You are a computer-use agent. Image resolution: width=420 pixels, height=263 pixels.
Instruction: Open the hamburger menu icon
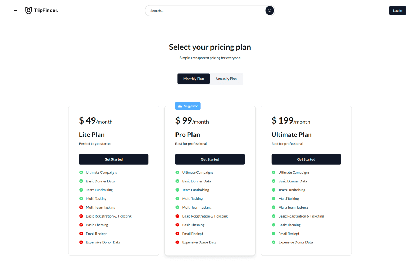pyautogui.click(x=17, y=10)
